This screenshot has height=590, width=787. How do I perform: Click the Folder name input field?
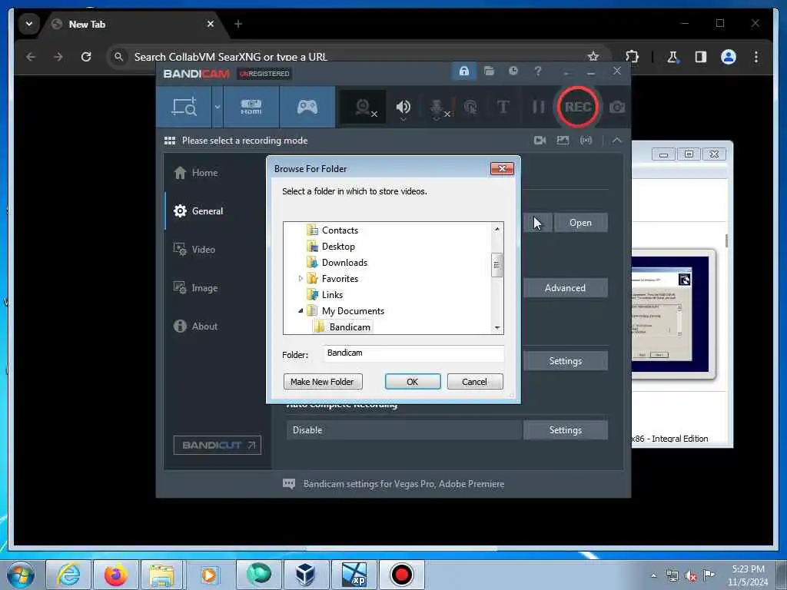coord(413,353)
